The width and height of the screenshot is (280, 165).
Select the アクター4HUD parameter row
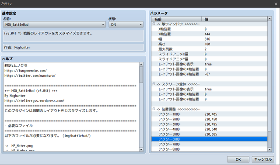coord(209,129)
